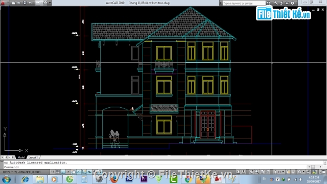327x184 pixels.
Task: Jump to last layout tab arrow
Action: pyautogui.click(x=13, y=157)
